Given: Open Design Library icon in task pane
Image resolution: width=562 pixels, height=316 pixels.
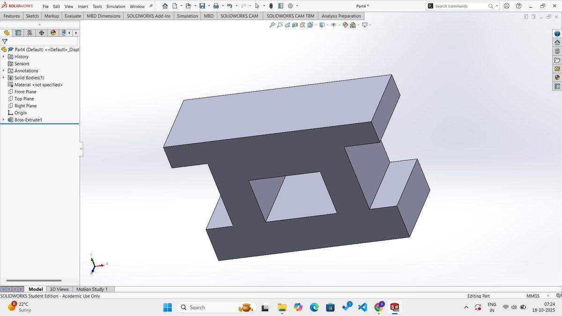Looking at the screenshot, I should (x=557, y=51).
